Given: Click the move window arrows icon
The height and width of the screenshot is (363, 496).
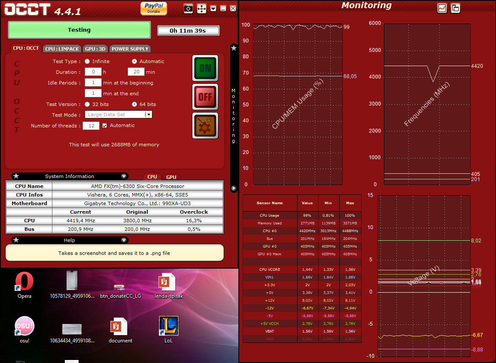Looking at the screenshot, I should 201,9.
